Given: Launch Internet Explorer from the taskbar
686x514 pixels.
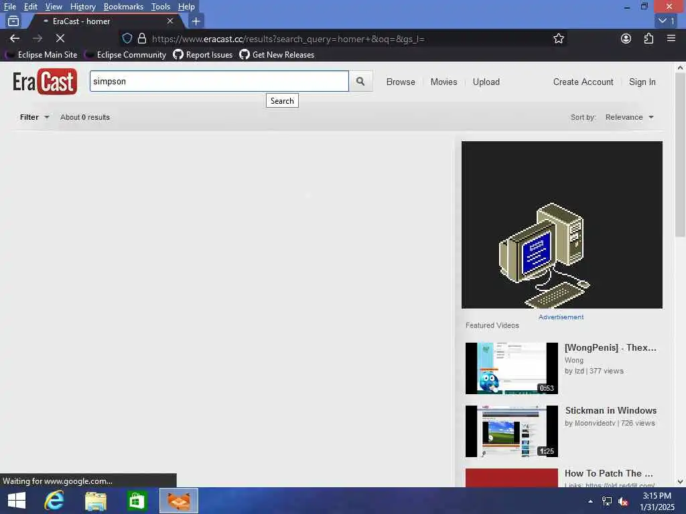Looking at the screenshot, I should tap(54, 501).
